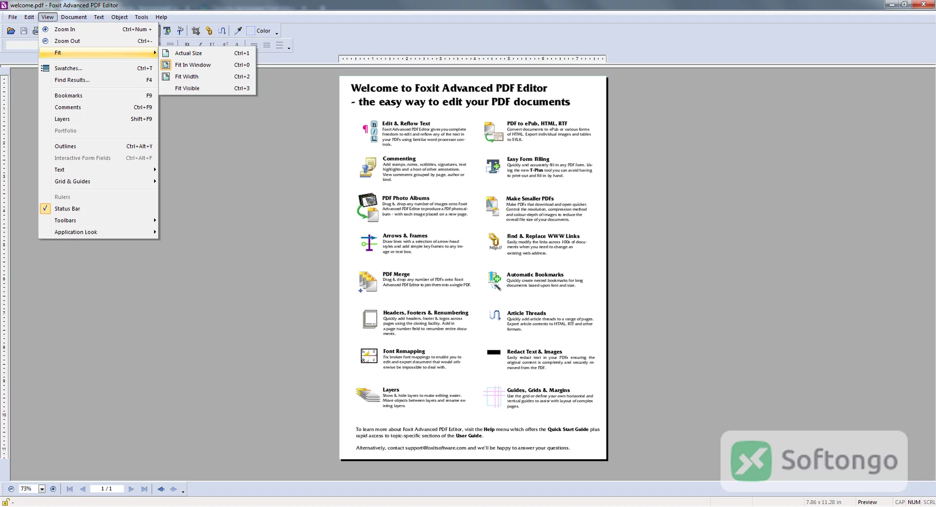Select the Eyedropper tool

click(238, 31)
